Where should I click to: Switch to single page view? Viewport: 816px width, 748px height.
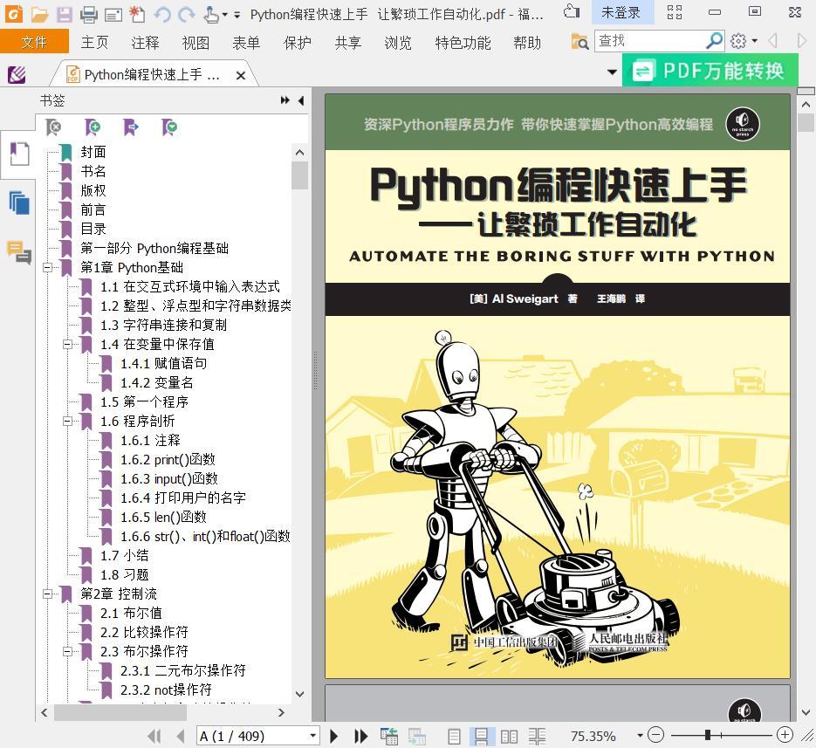[x=455, y=736]
